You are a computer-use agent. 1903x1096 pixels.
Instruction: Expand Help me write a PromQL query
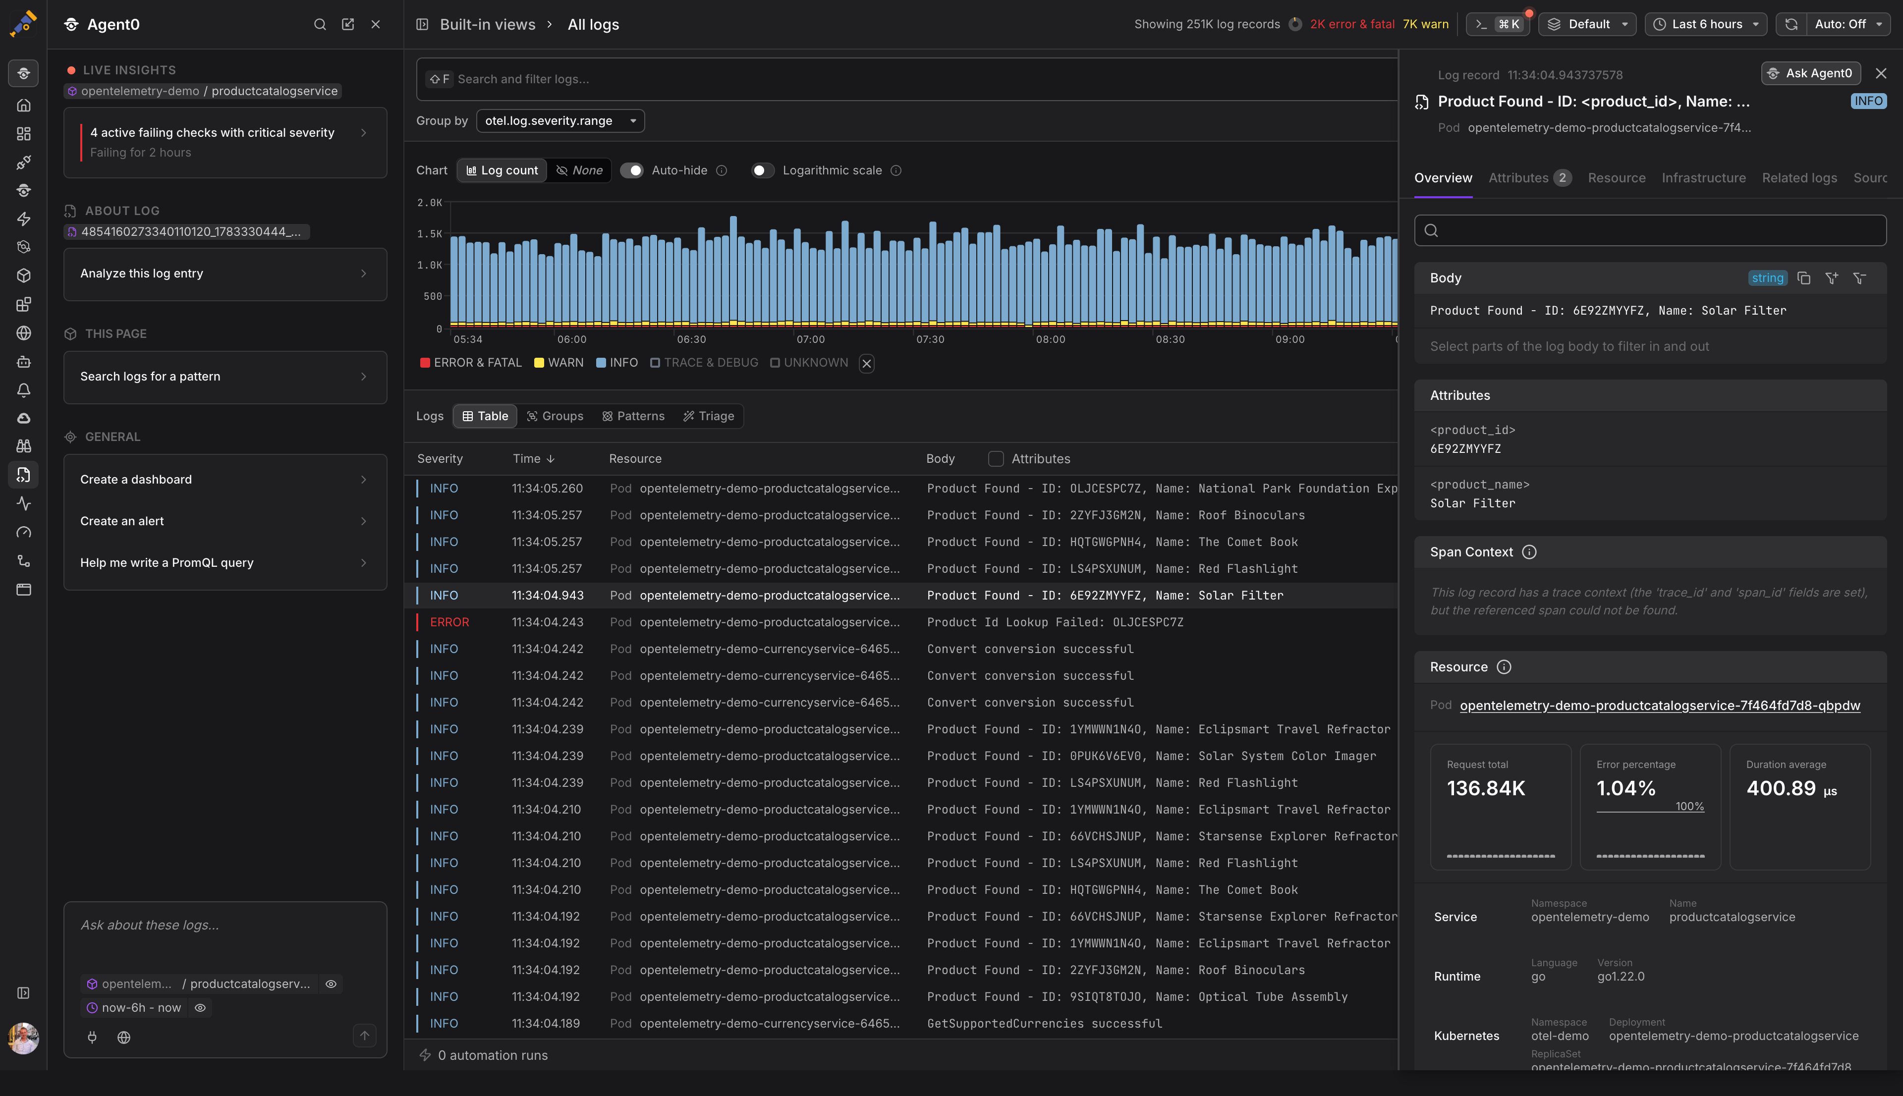click(225, 562)
